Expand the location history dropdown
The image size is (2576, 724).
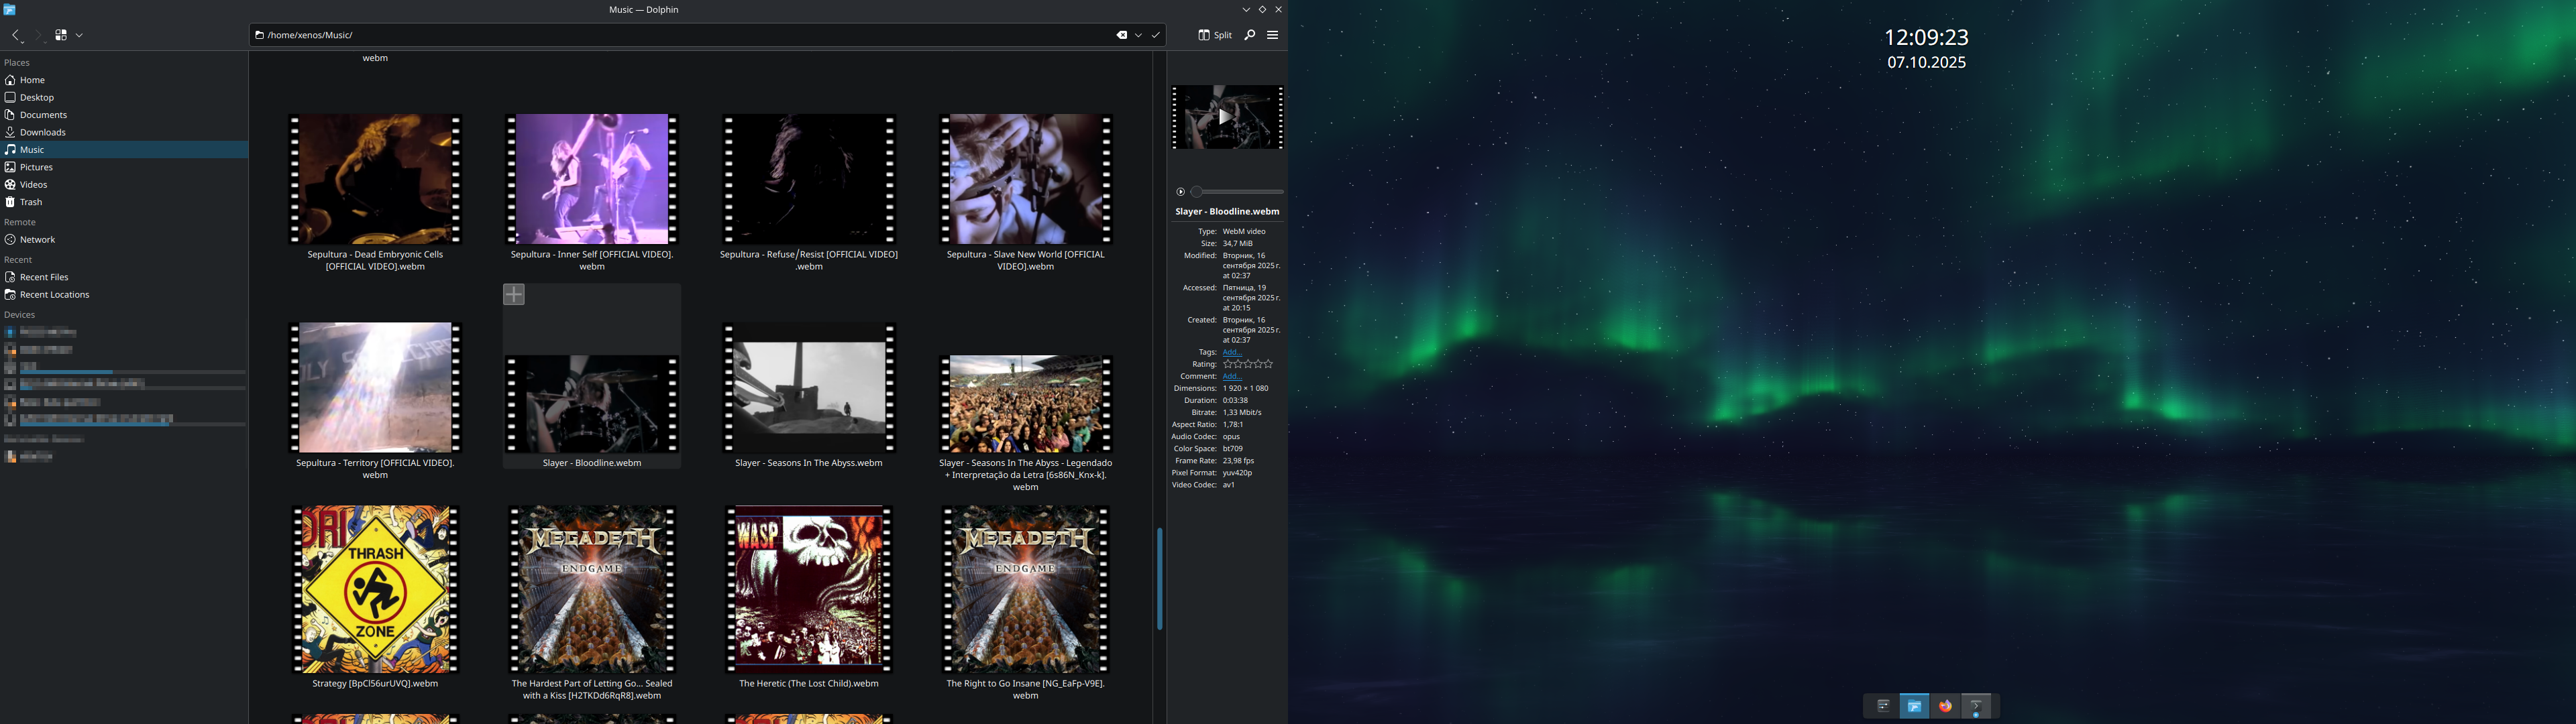point(1138,35)
